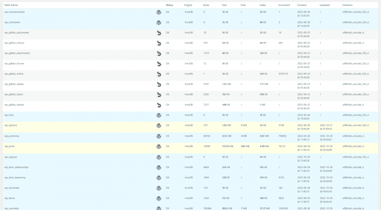Viewport: 381px width, 210px height.
Task: Click WordPress icon in wp_options row
Action: (159, 125)
